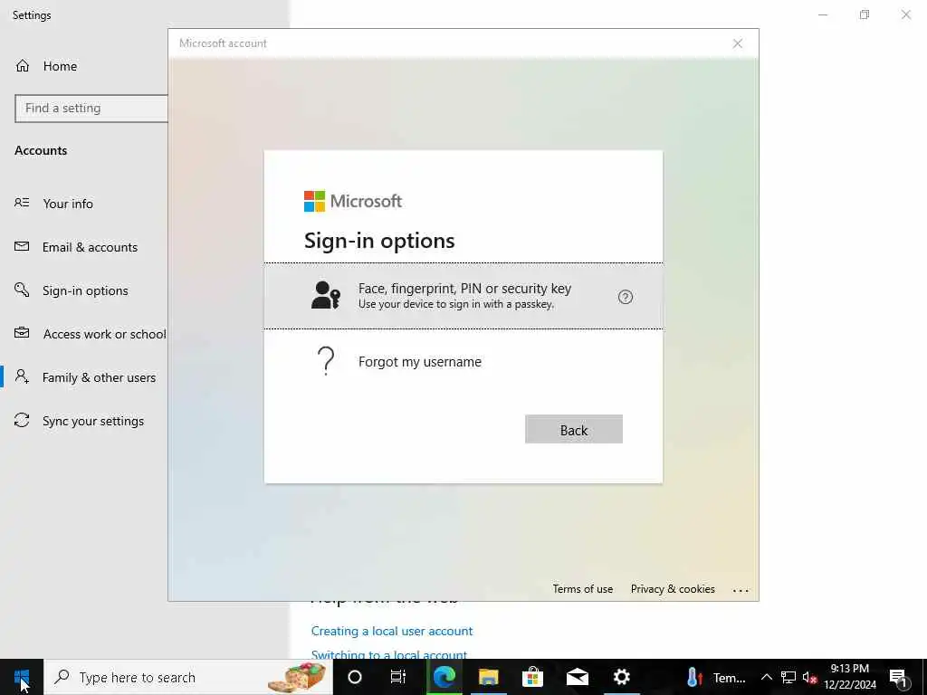This screenshot has width=927, height=695.
Task: Open Cortana circle icon on taskbar
Action: click(x=355, y=677)
